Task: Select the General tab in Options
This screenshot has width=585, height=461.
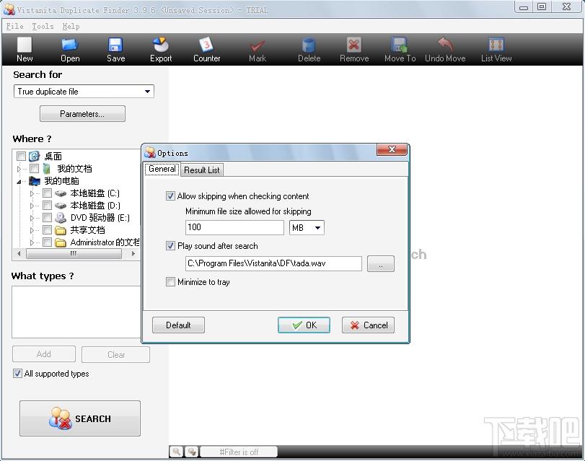Action: (x=162, y=169)
